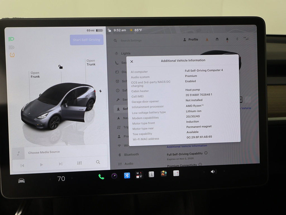Open the owner's manual info icon
The image size is (286, 215).
(151, 174)
